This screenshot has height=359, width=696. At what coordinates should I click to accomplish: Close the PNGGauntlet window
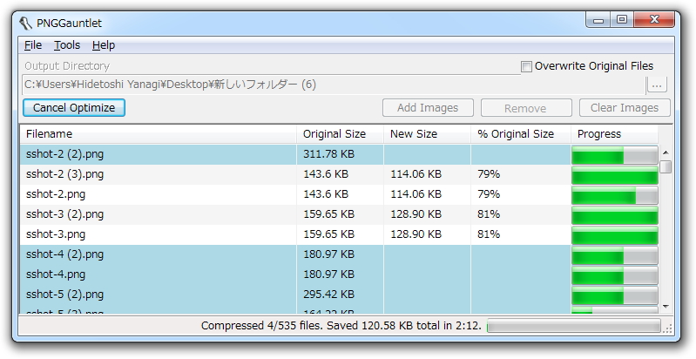654,20
